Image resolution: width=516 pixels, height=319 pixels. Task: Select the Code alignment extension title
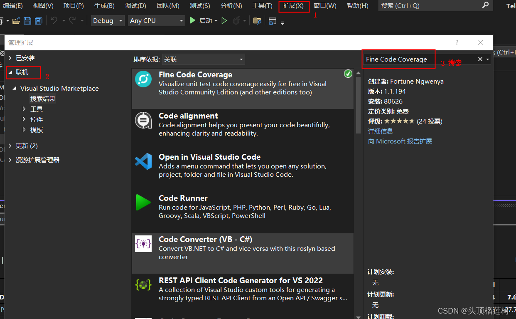pos(188,116)
